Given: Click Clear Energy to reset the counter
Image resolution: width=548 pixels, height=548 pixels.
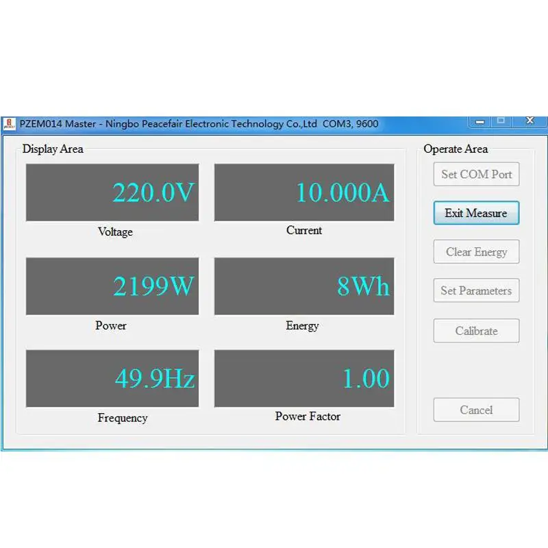Looking at the screenshot, I should (x=476, y=251).
